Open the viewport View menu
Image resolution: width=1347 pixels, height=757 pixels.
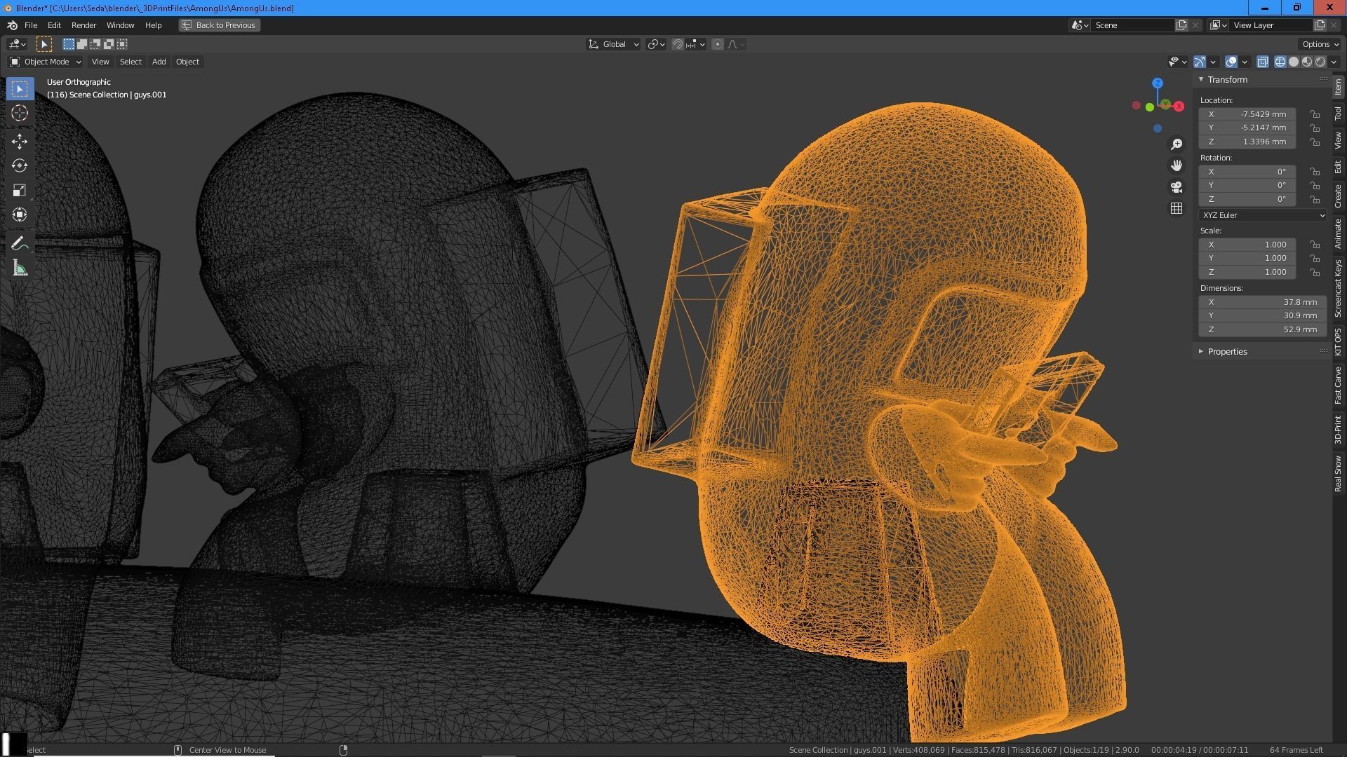click(100, 62)
